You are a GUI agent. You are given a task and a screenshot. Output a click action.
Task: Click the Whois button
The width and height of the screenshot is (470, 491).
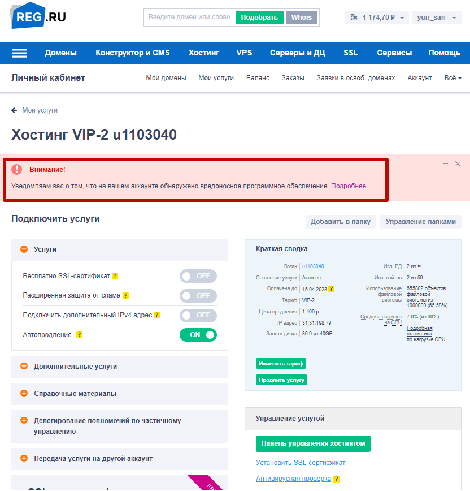(302, 18)
